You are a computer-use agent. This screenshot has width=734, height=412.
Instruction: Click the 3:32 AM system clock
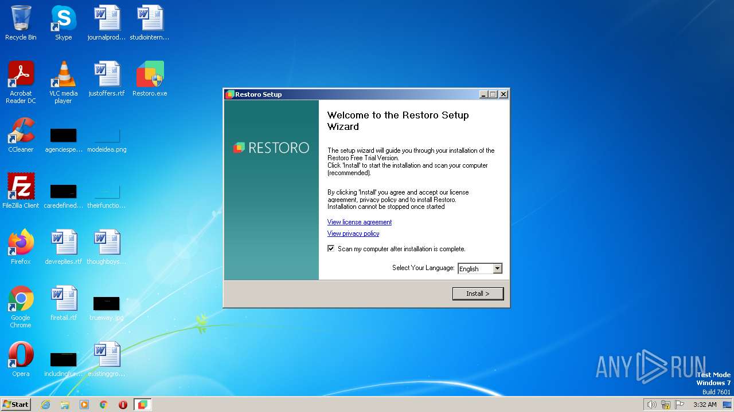pos(705,405)
